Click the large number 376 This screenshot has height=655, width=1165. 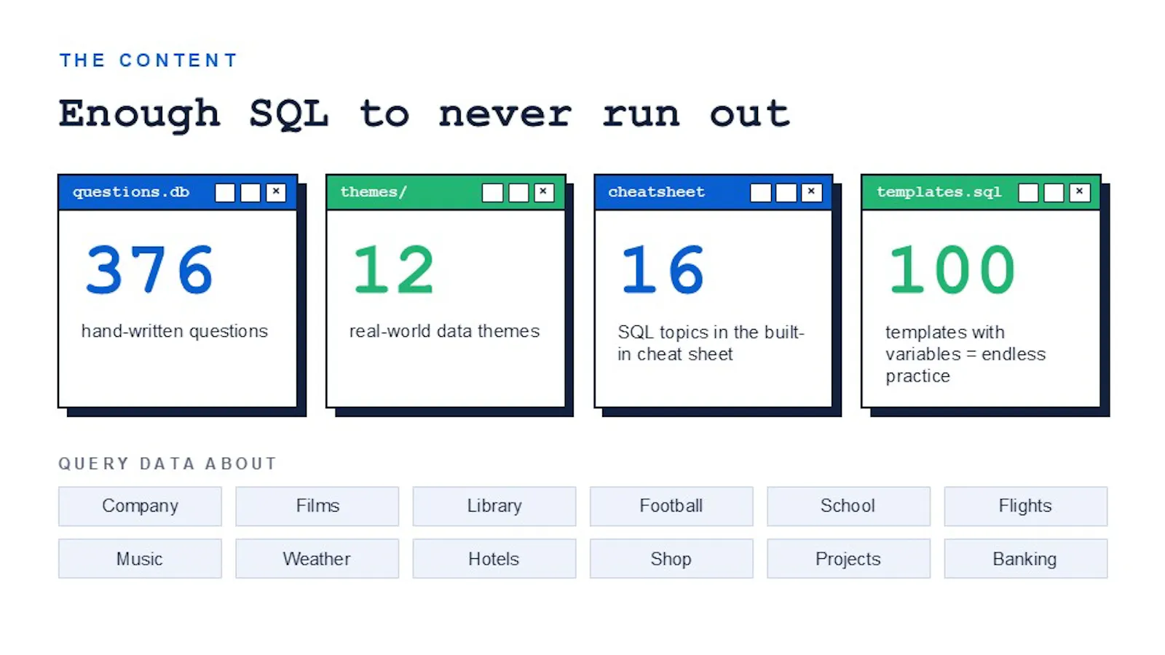click(x=149, y=270)
